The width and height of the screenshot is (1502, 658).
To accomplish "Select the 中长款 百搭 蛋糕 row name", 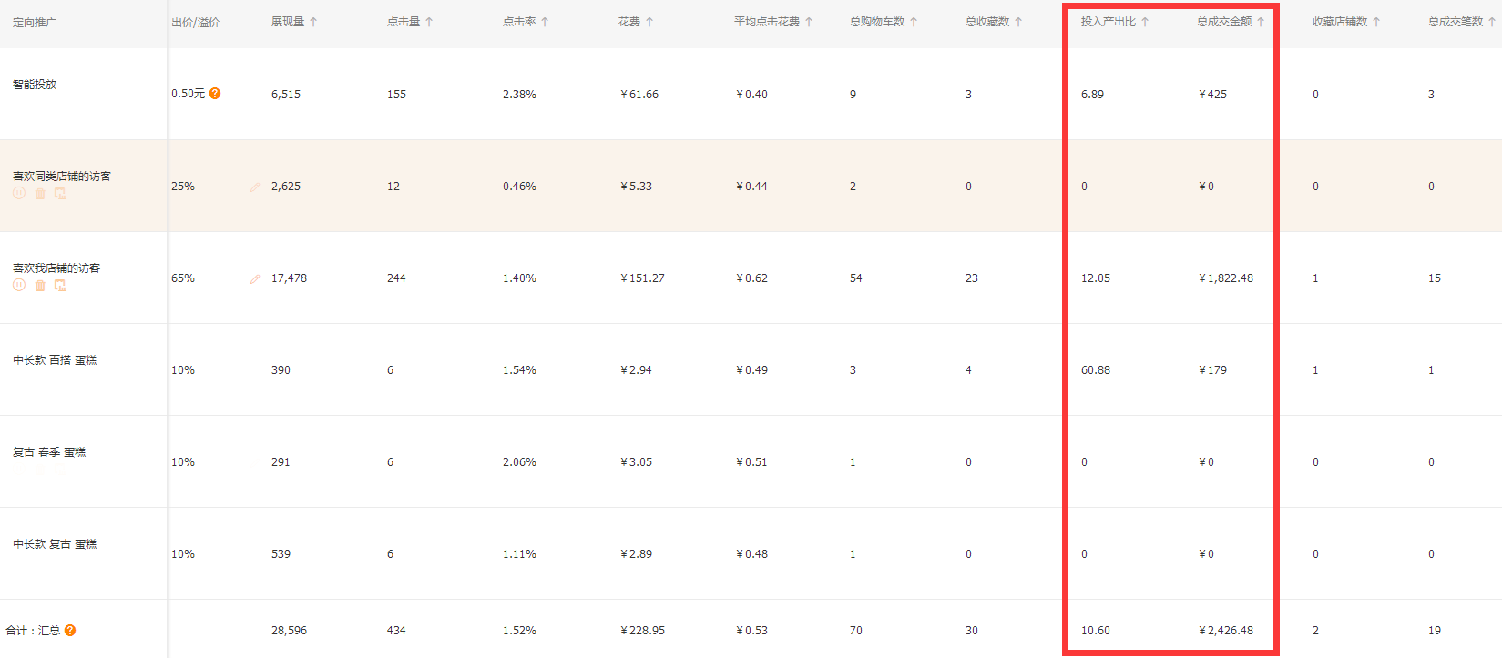I will (55, 360).
